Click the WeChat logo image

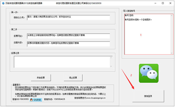[x=149, y=73]
